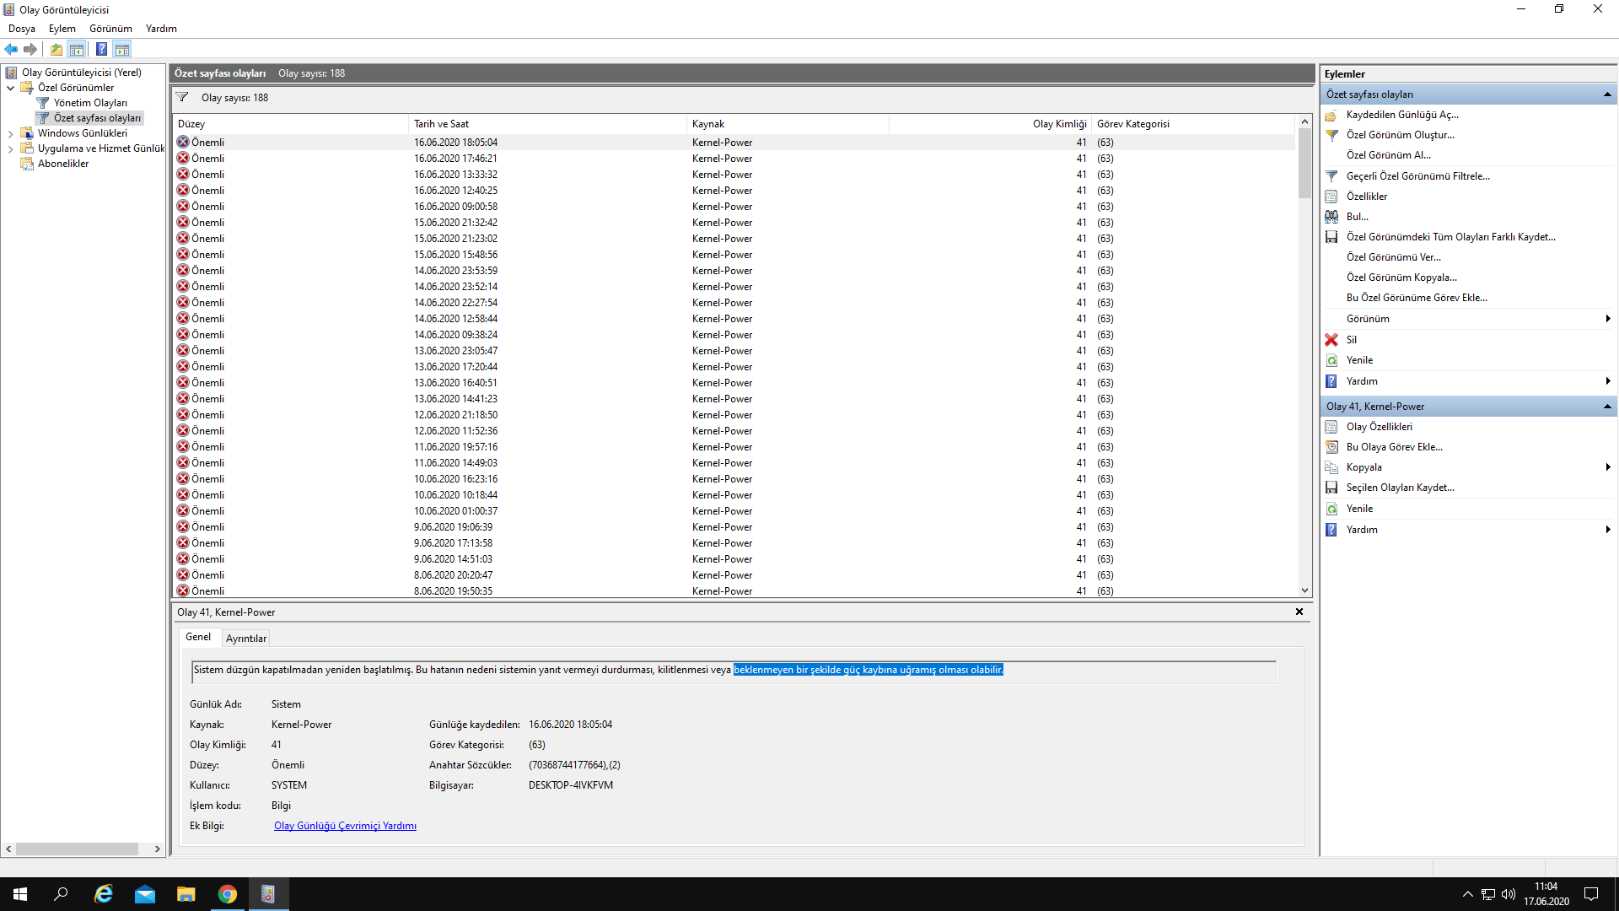The width and height of the screenshot is (1619, 911).
Task: Open Chrome from the taskbar
Action: pos(227,894)
